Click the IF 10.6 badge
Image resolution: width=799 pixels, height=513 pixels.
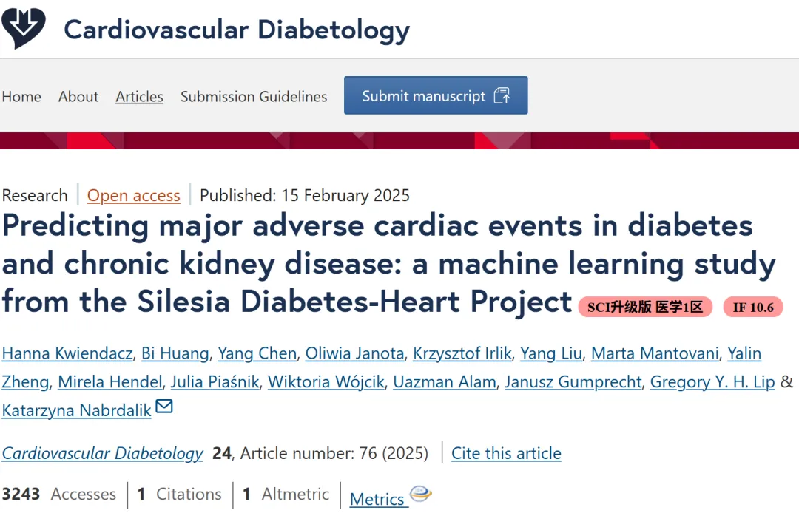point(753,307)
